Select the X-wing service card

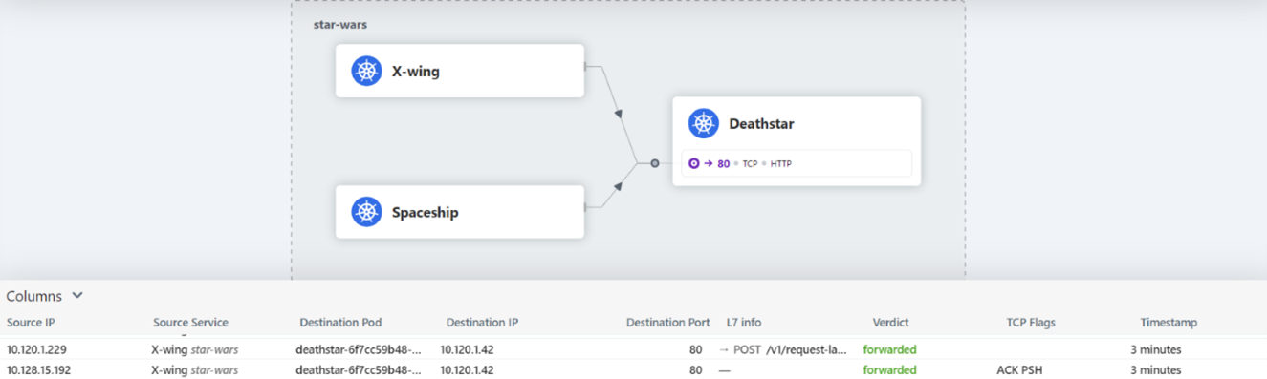pyautogui.click(x=459, y=71)
